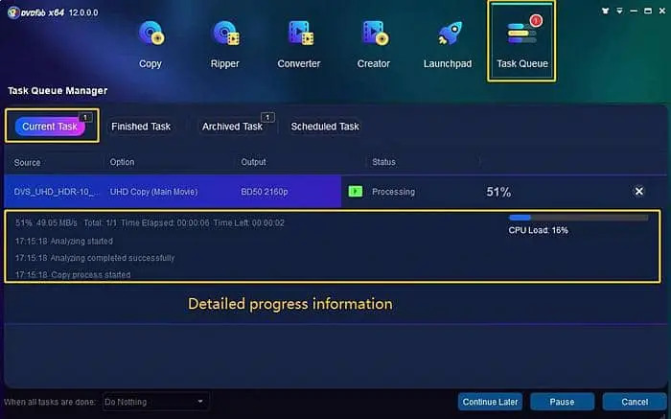
Task: Click the Option column header
Action: coord(122,162)
